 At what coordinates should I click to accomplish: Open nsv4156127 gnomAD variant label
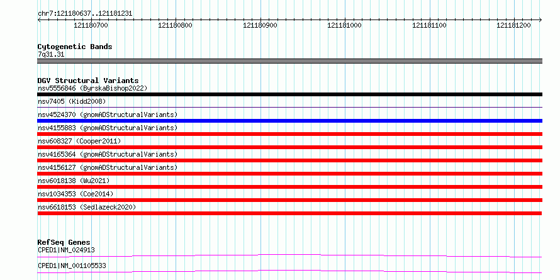point(108,167)
